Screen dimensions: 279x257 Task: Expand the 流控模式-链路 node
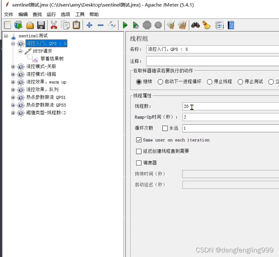[13, 74]
